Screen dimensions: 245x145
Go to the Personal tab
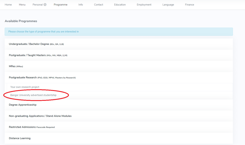click(x=38, y=5)
